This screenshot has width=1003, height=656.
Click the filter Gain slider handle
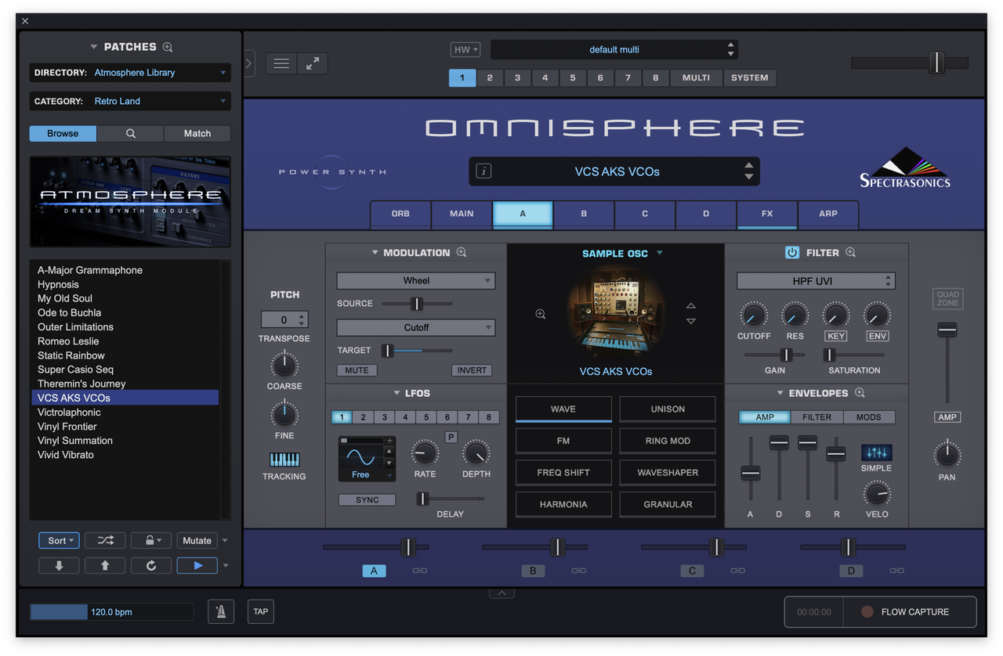(786, 355)
